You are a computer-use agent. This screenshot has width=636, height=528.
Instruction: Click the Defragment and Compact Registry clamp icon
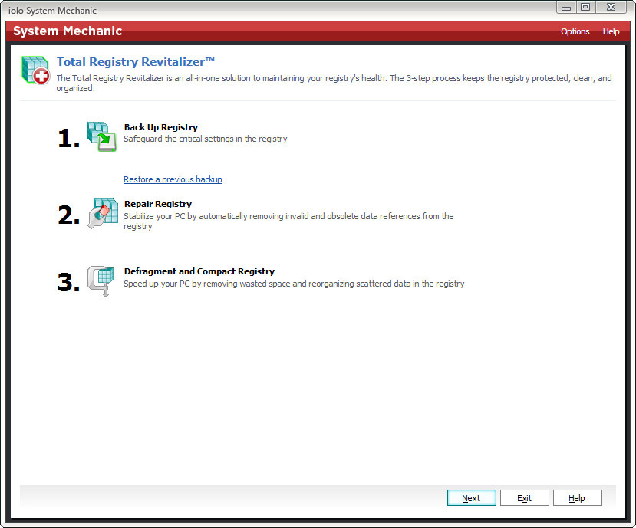pyautogui.click(x=101, y=280)
